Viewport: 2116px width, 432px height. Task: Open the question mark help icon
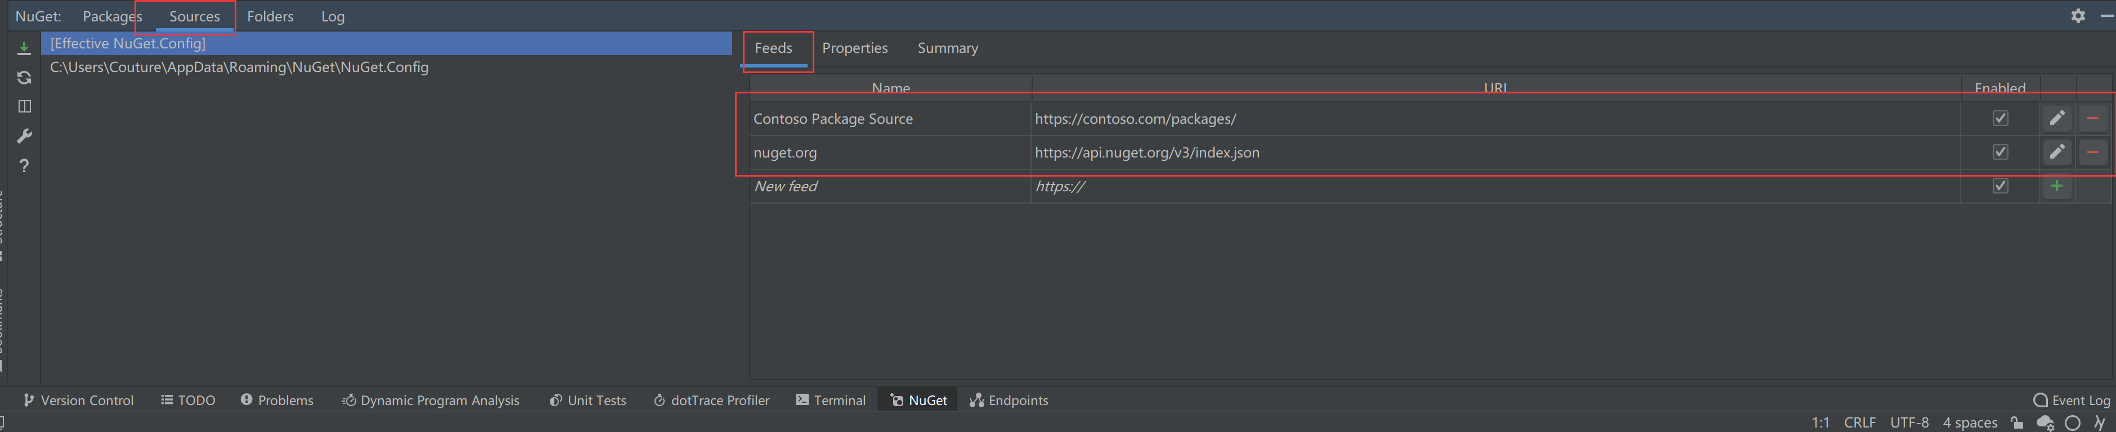pos(25,166)
